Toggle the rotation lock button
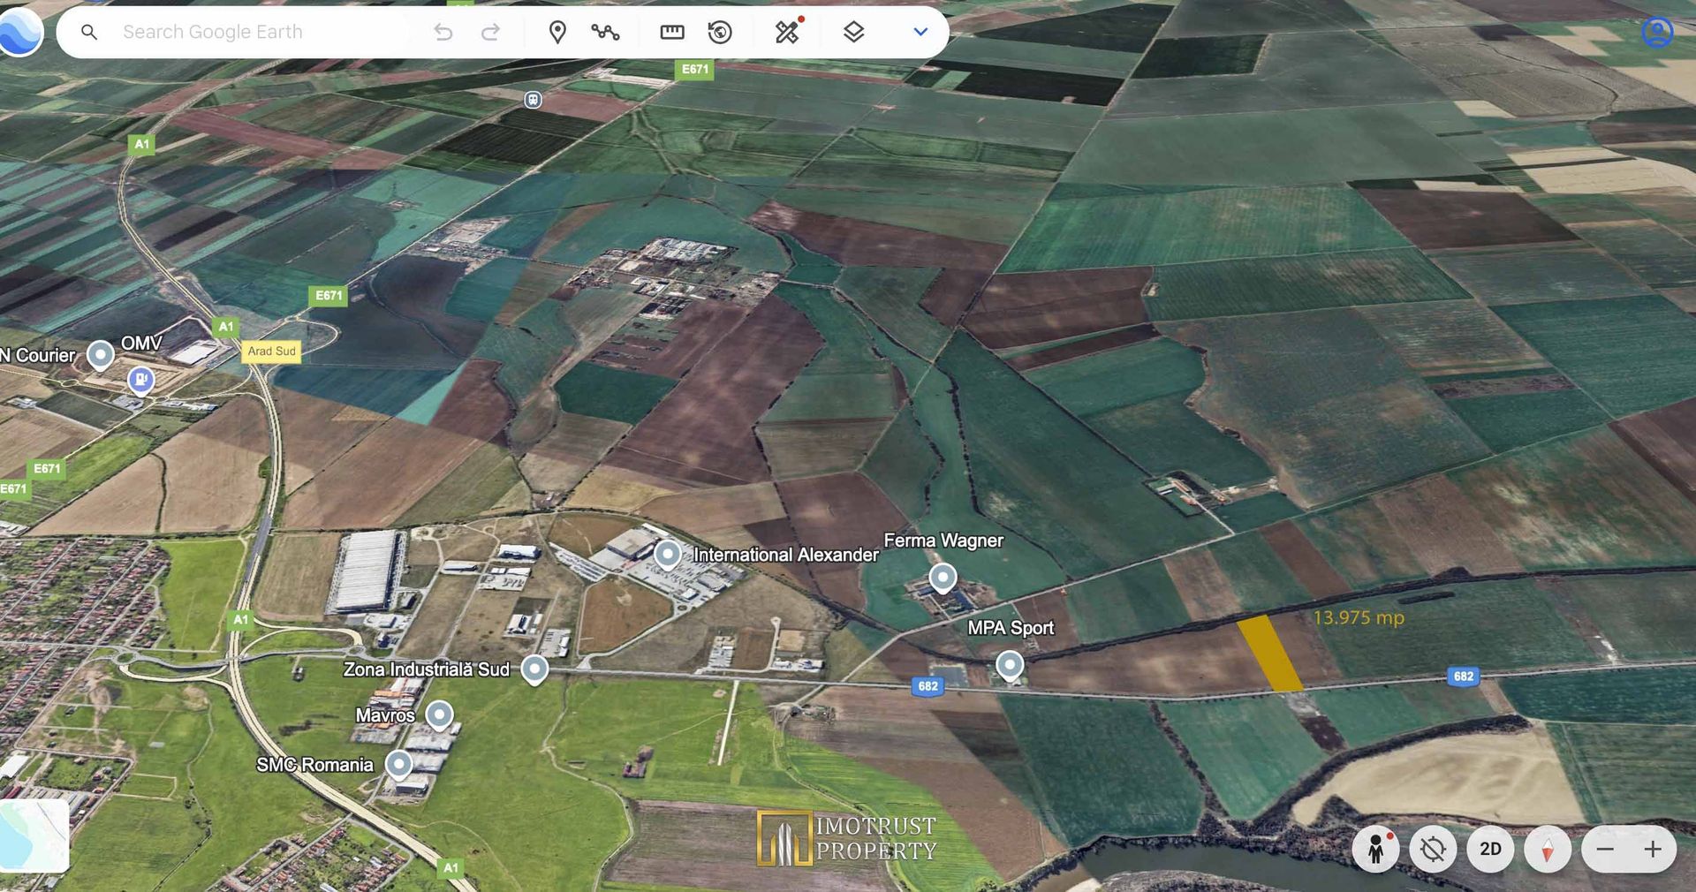This screenshot has height=892, width=1696. [1433, 850]
